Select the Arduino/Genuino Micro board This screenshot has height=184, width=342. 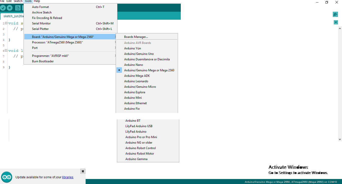click(x=147, y=87)
